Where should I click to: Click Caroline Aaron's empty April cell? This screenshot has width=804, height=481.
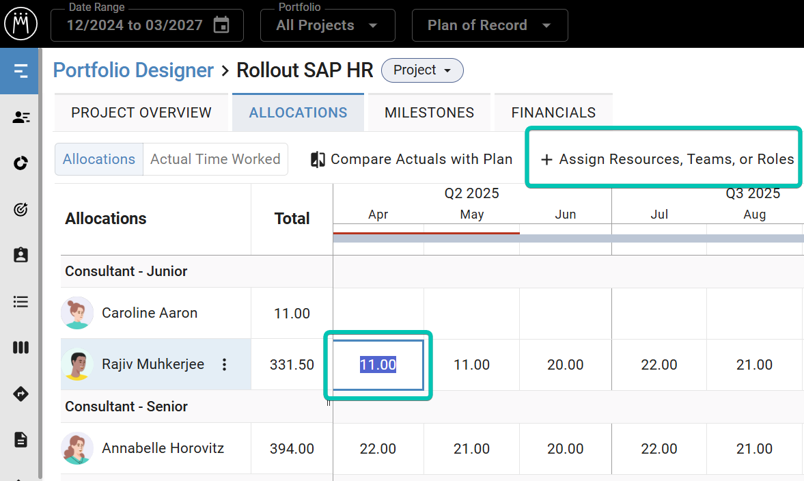(x=378, y=314)
